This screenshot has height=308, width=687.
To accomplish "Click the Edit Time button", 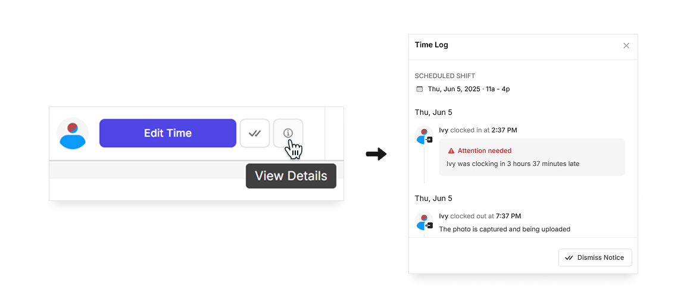I will (168, 133).
